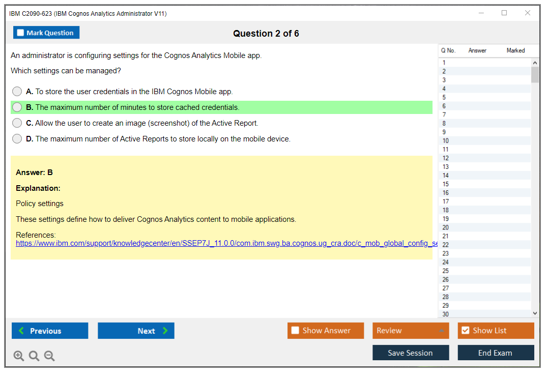Select option C about Active Report screenshot
The height and width of the screenshot is (374, 547).
[x=17, y=123]
